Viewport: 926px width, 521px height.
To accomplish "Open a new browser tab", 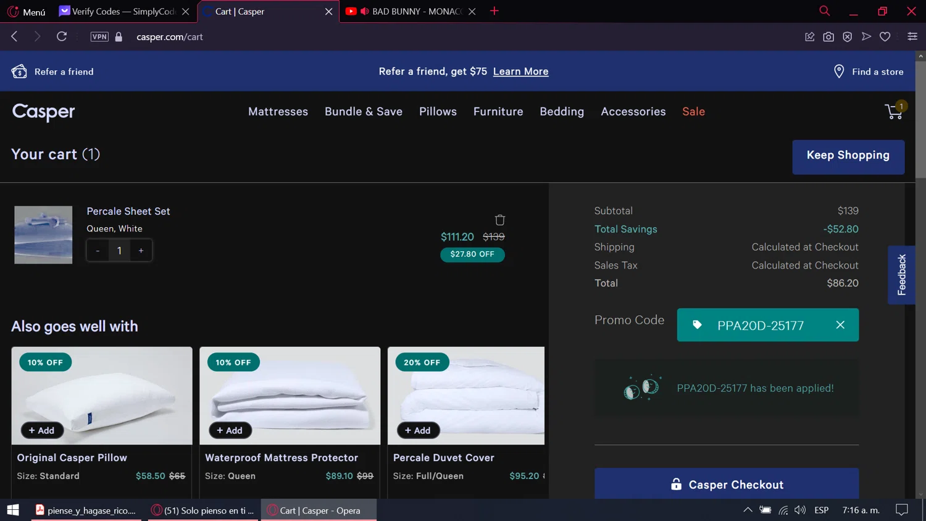I will (494, 11).
